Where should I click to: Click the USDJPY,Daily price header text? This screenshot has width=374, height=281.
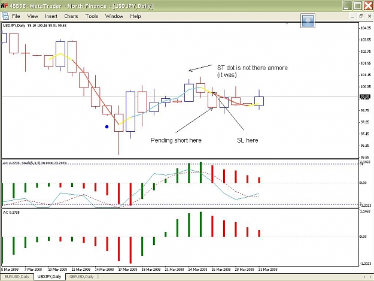[x=35, y=26]
